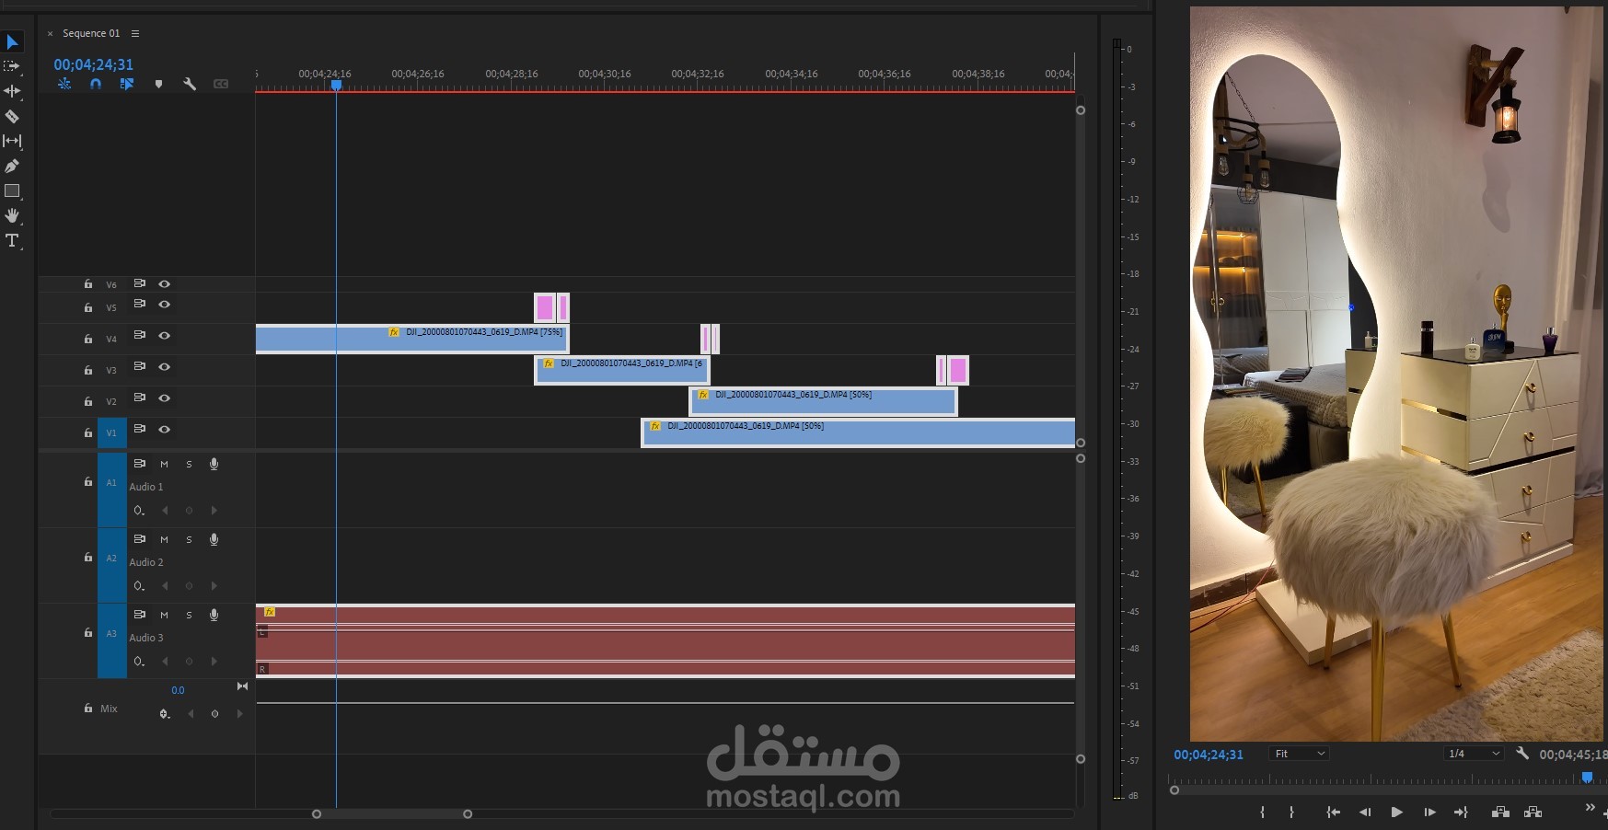Jump to Out point

[1461, 812]
